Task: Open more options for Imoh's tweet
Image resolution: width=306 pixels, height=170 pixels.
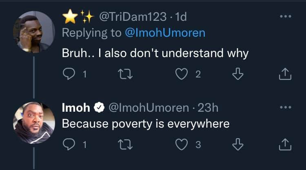Action: (286, 108)
